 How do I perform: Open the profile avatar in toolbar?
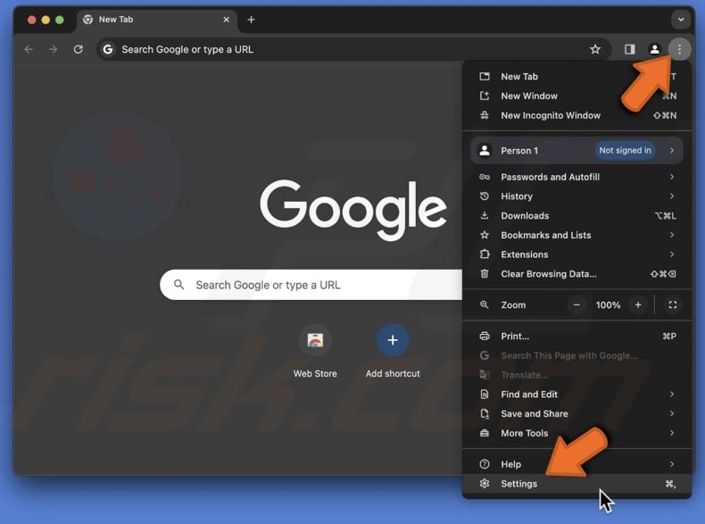click(x=655, y=49)
